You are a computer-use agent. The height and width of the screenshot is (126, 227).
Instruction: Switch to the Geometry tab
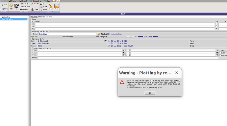(x=36, y=1)
